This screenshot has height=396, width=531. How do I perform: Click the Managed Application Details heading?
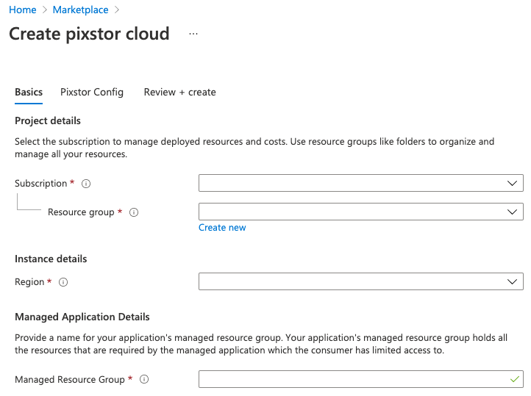(x=82, y=317)
